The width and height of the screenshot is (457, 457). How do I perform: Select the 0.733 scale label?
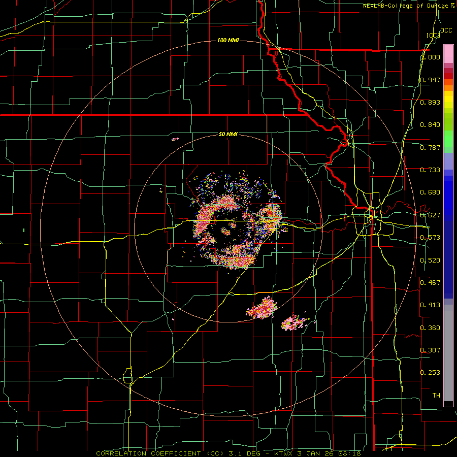(430, 170)
